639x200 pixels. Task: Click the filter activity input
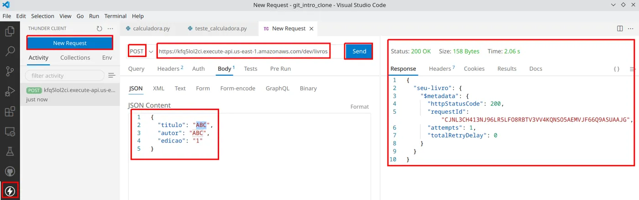click(x=65, y=75)
